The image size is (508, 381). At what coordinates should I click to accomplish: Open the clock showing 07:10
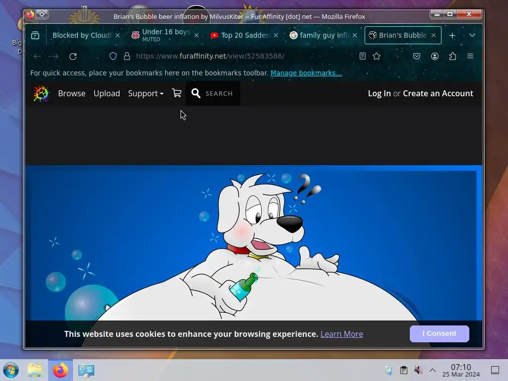pos(461,370)
